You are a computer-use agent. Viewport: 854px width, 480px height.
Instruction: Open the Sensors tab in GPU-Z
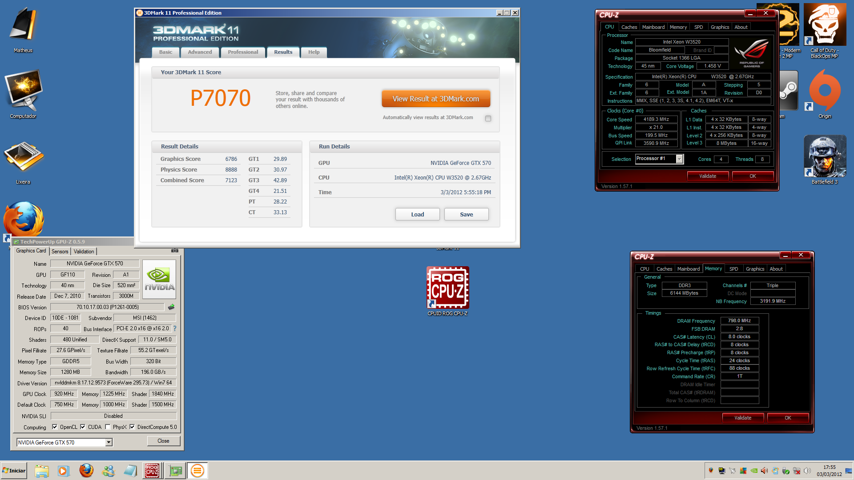[x=60, y=252]
